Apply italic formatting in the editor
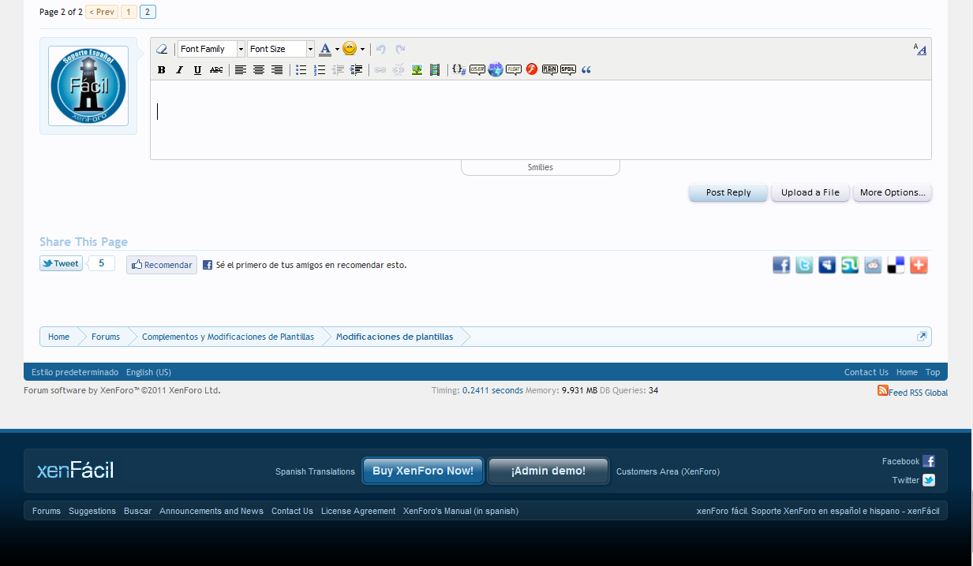This screenshot has height=566, width=973. point(179,70)
